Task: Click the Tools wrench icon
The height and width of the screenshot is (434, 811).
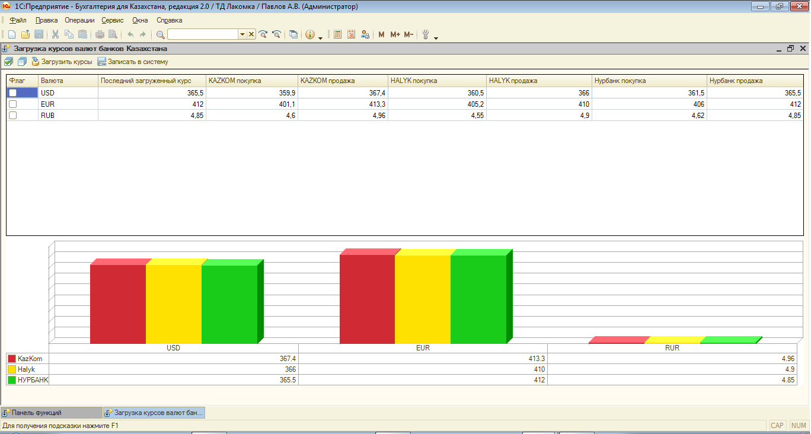Action: (425, 34)
